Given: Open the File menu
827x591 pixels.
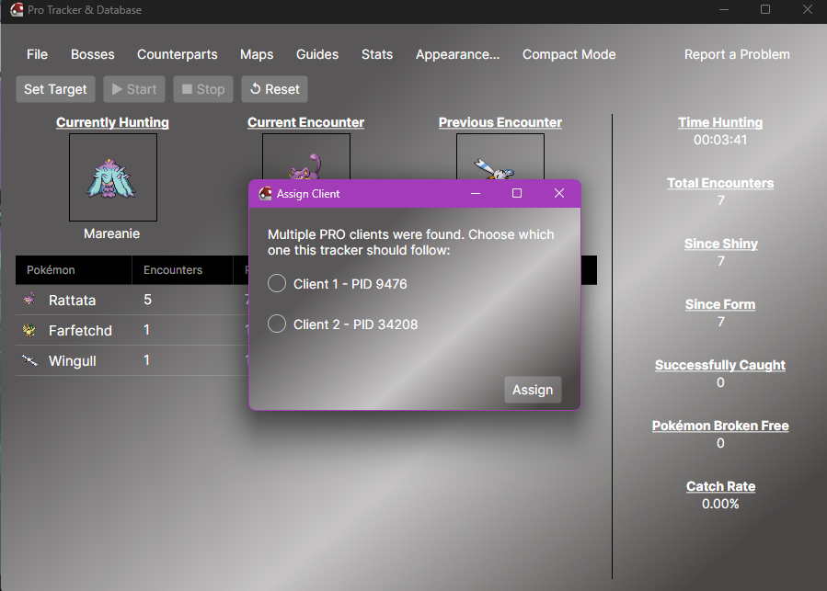Looking at the screenshot, I should (x=37, y=54).
